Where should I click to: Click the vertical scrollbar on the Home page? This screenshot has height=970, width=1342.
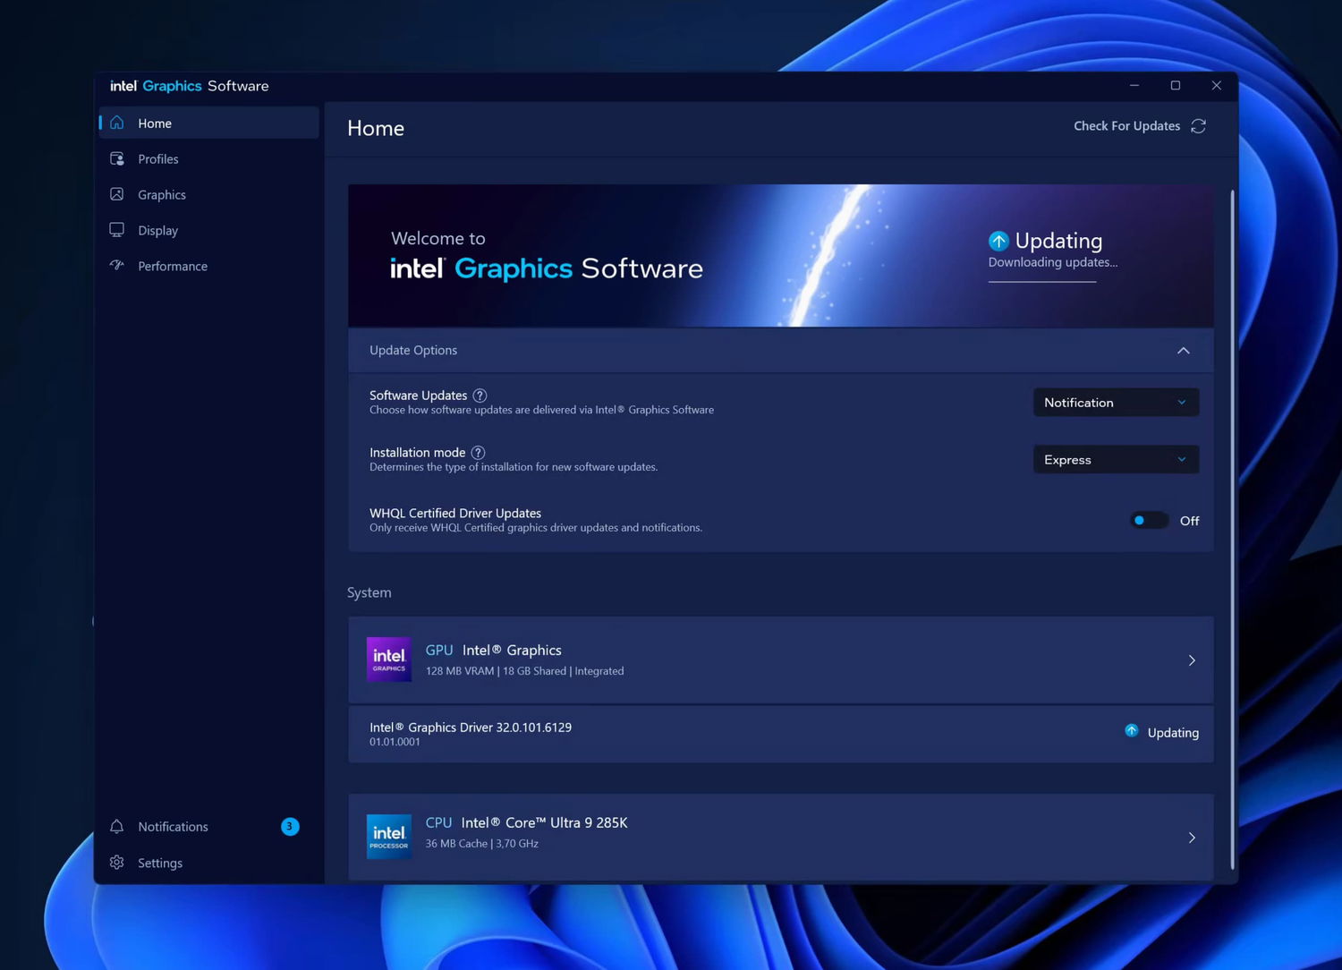click(1233, 528)
